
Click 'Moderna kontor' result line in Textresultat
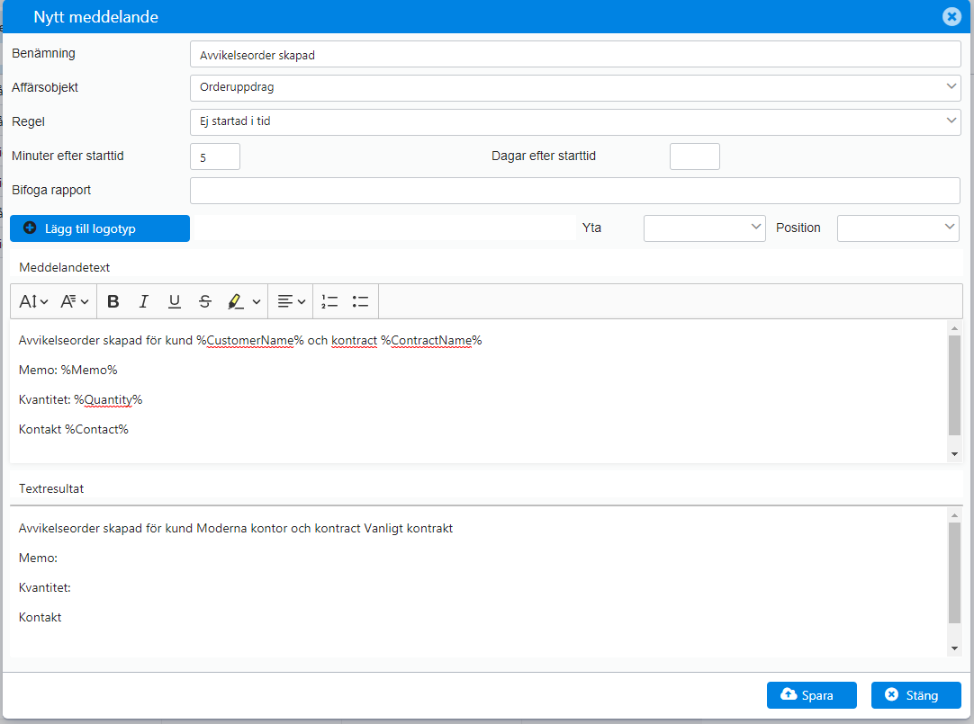[241, 528]
